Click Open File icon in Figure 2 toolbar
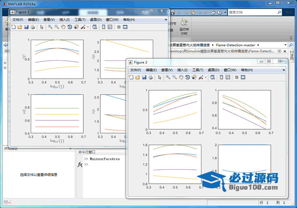This screenshot has height=208, width=297. (137, 77)
